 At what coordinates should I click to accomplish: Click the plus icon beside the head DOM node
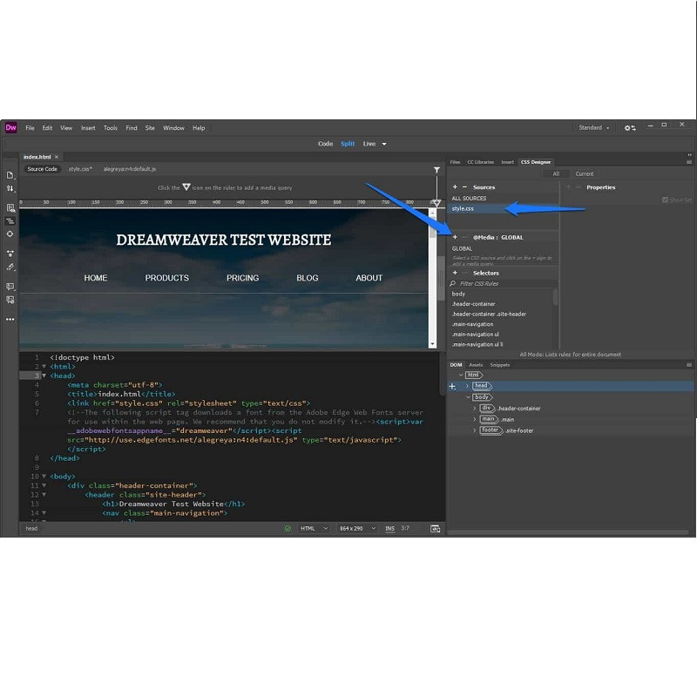click(452, 386)
